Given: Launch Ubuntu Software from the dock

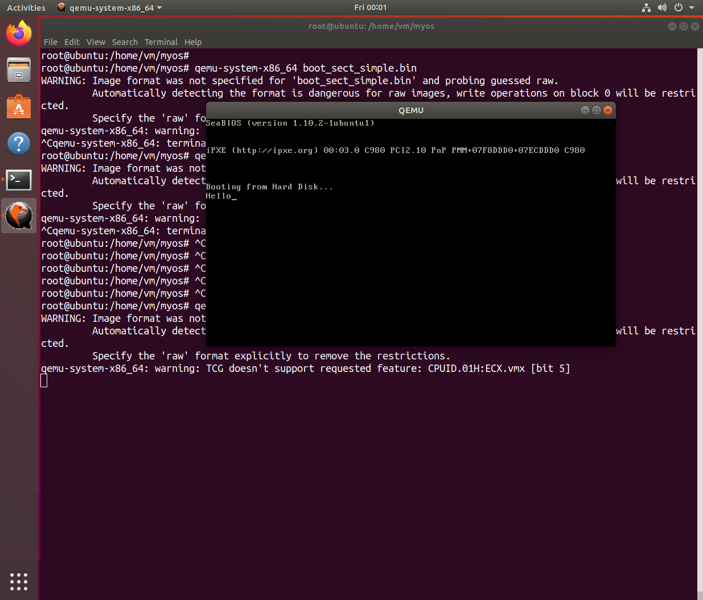Looking at the screenshot, I should (19, 106).
